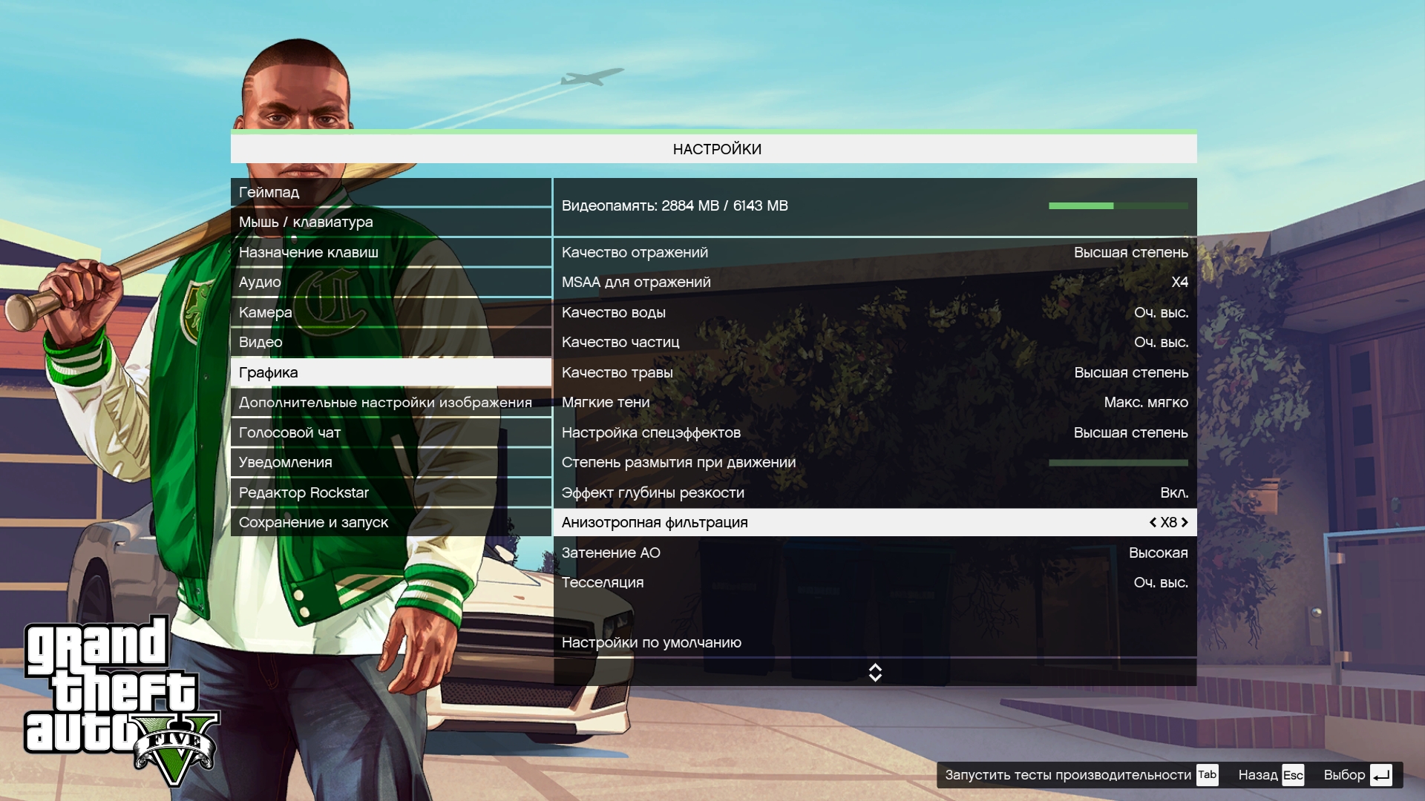1425x801 pixels.
Task: Click the Видеопамять: 2884 MB / 6143 MB text
Action: (x=675, y=205)
